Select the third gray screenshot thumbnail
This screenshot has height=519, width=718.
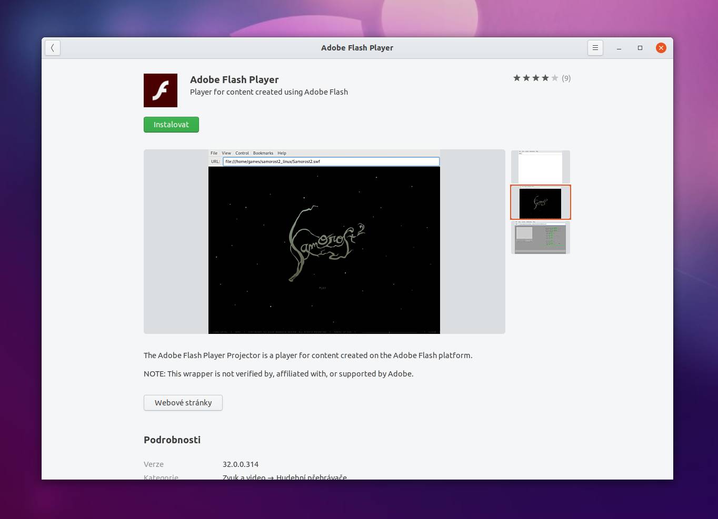541,238
